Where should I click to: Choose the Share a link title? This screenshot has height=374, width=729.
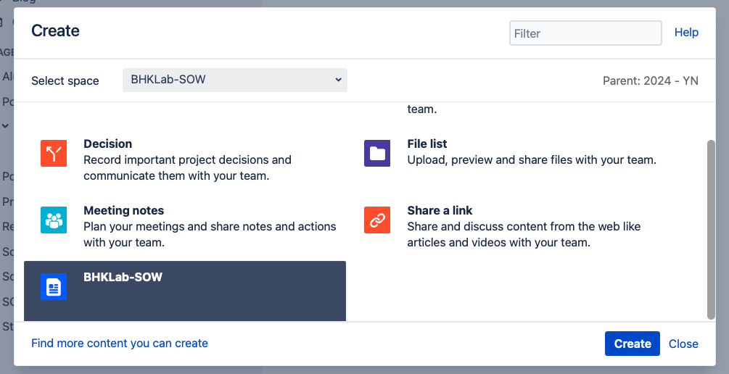coord(440,210)
